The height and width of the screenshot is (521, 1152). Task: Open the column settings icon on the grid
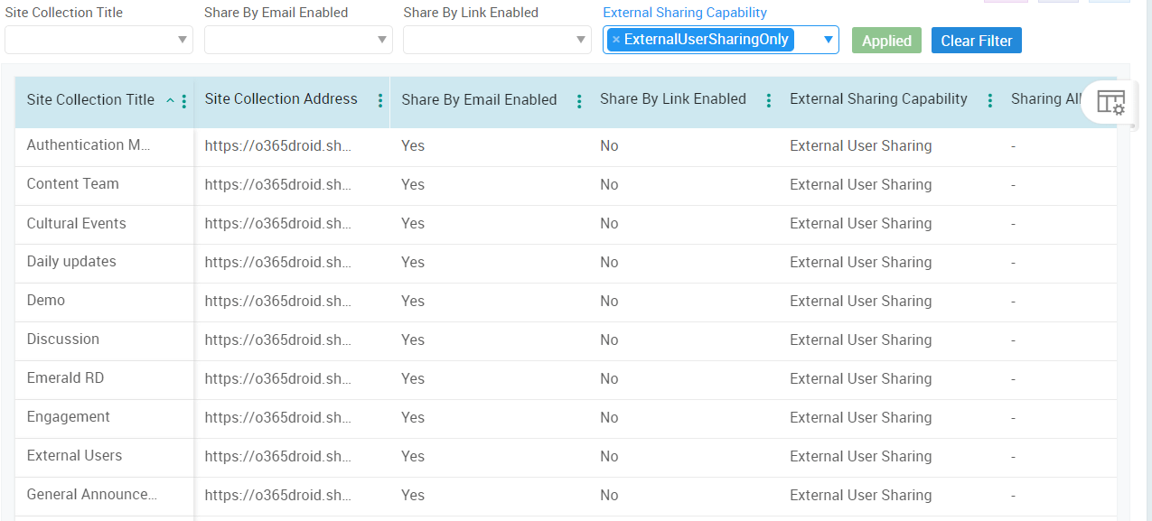1110,102
